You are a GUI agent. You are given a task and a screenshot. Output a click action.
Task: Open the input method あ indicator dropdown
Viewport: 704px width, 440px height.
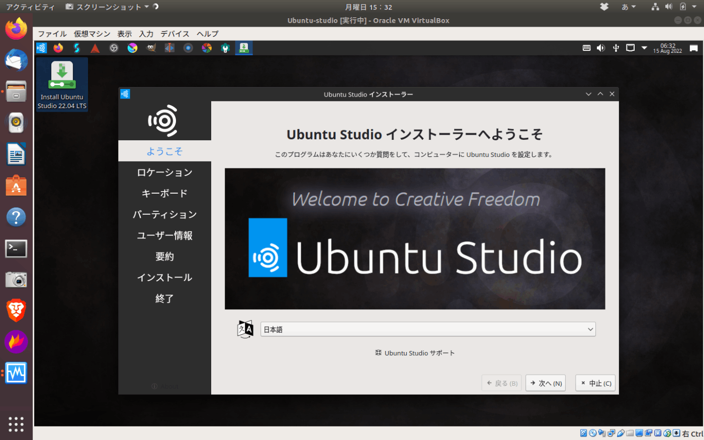pos(629,7)
